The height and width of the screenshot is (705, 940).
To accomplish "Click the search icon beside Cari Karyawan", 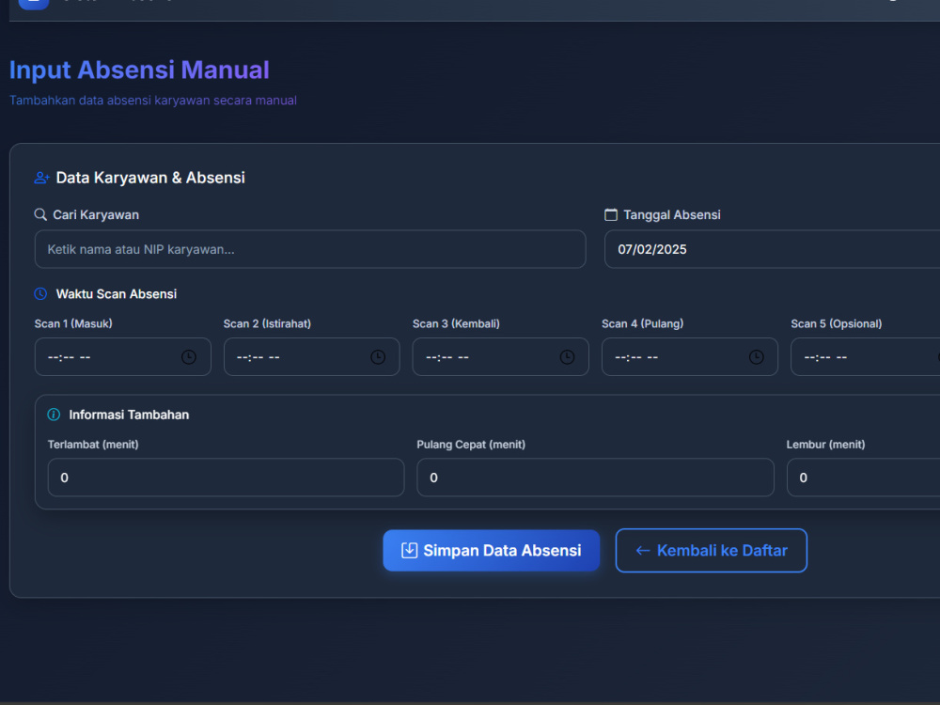I will click(x=40, y=214).
